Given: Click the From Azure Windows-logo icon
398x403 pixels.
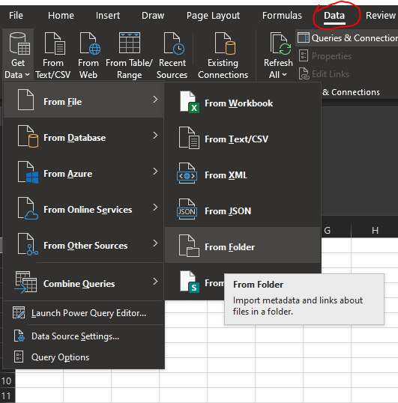Looking at the screenshot, I should [x=28, y=172].
